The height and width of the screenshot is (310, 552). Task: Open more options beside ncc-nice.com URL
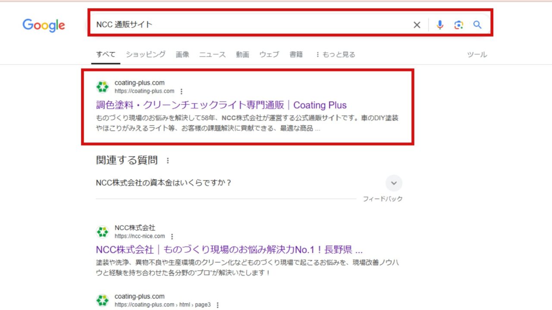click(172, 236)
